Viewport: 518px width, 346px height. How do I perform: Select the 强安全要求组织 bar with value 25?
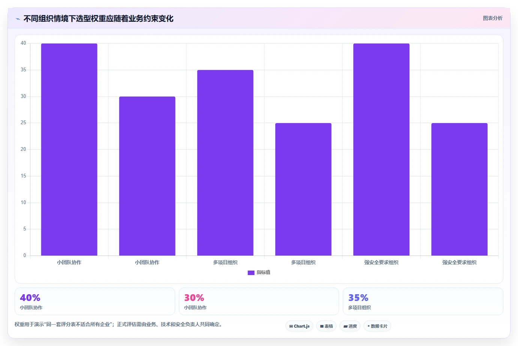point(459,189)
